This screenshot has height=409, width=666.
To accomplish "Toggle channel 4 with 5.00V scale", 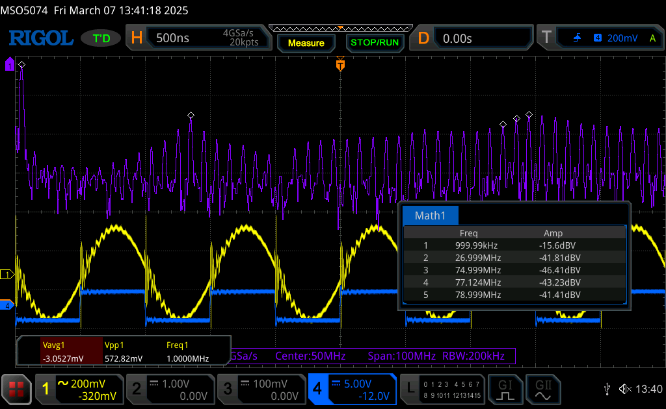I will (352, 389).
